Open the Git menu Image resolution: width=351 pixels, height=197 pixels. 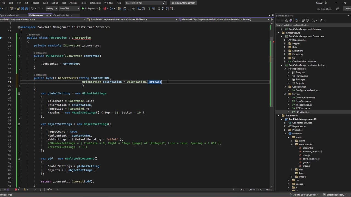tap(27, 3)
